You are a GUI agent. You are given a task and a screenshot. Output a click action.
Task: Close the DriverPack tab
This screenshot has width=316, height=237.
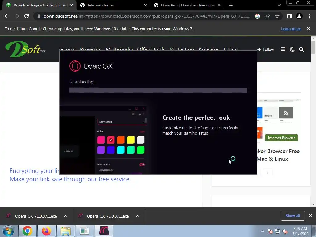pyautogui.click(x=219, y=5)
